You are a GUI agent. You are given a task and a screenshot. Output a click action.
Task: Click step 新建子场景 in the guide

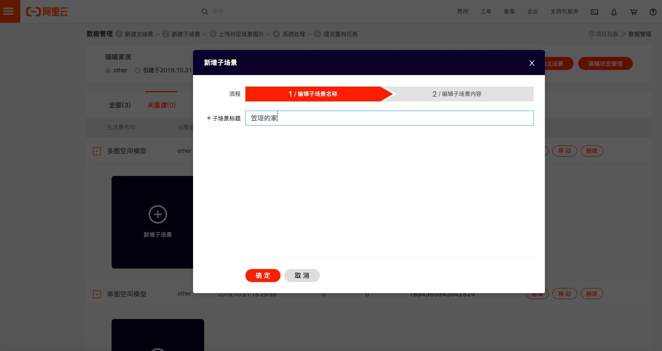tap(186, 34)
